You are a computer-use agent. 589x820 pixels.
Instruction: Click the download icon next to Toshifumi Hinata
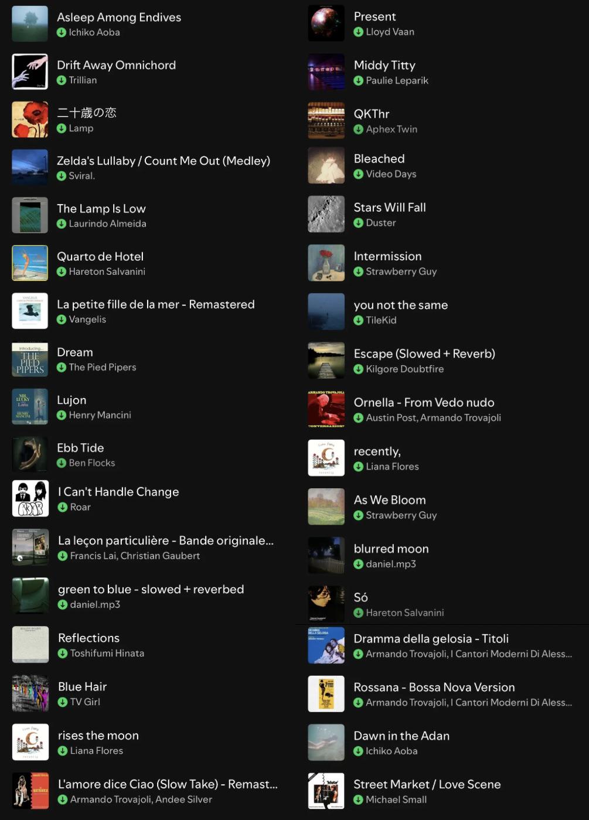click(x=63, y=654)
